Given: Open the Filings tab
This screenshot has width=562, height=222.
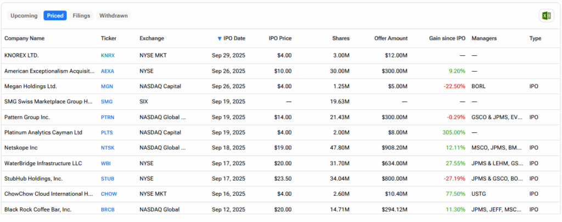Looking at the screenshot, I should (x=81, y=16).
